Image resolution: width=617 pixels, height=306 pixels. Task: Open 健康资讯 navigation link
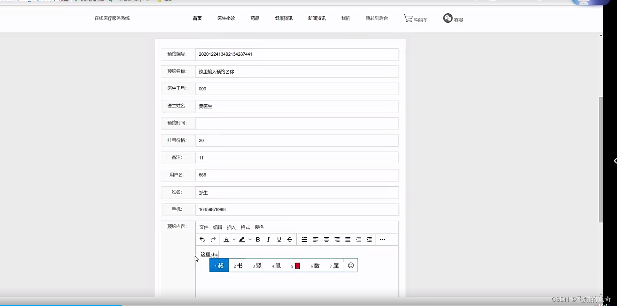point(284,18)
